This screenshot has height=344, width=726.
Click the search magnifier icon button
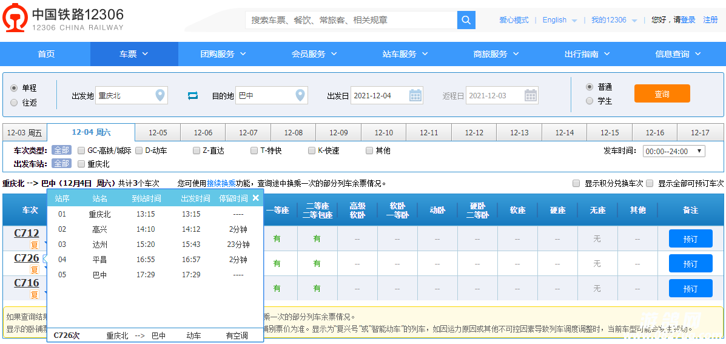[466, 20]
